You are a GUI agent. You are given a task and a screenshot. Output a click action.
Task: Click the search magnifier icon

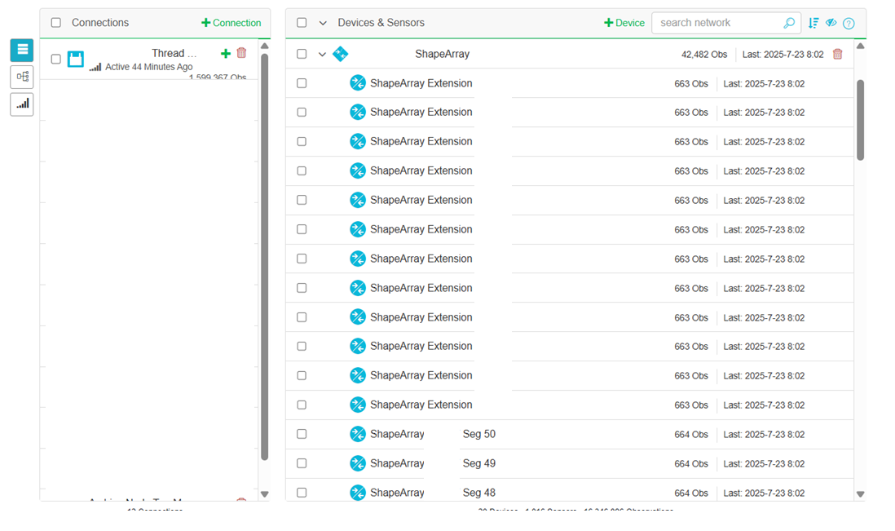pyautogui.click(x=789, y=23)
